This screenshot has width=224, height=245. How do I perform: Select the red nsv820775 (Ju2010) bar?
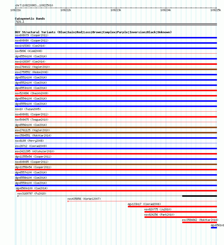[181, 212]
